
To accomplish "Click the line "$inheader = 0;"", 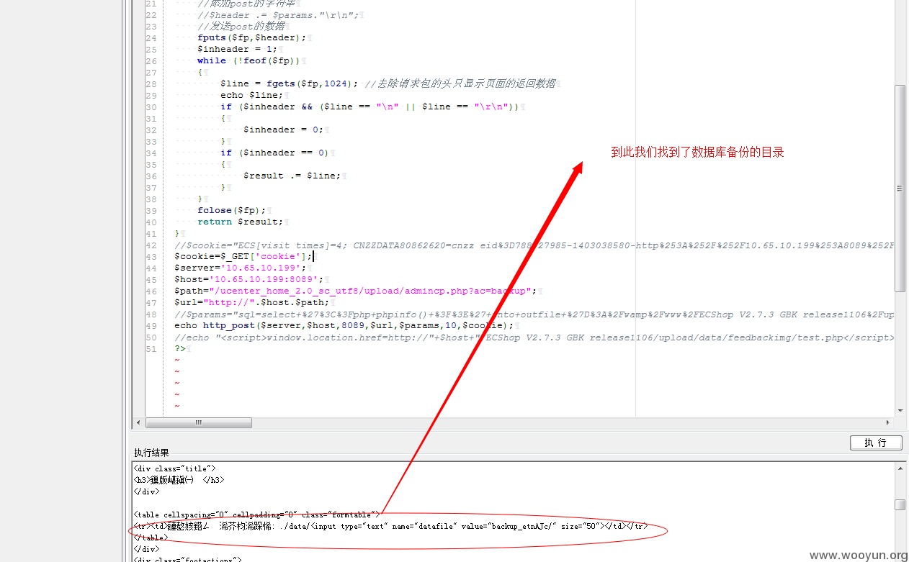I will pyautogui.click(x=284, y=130).
